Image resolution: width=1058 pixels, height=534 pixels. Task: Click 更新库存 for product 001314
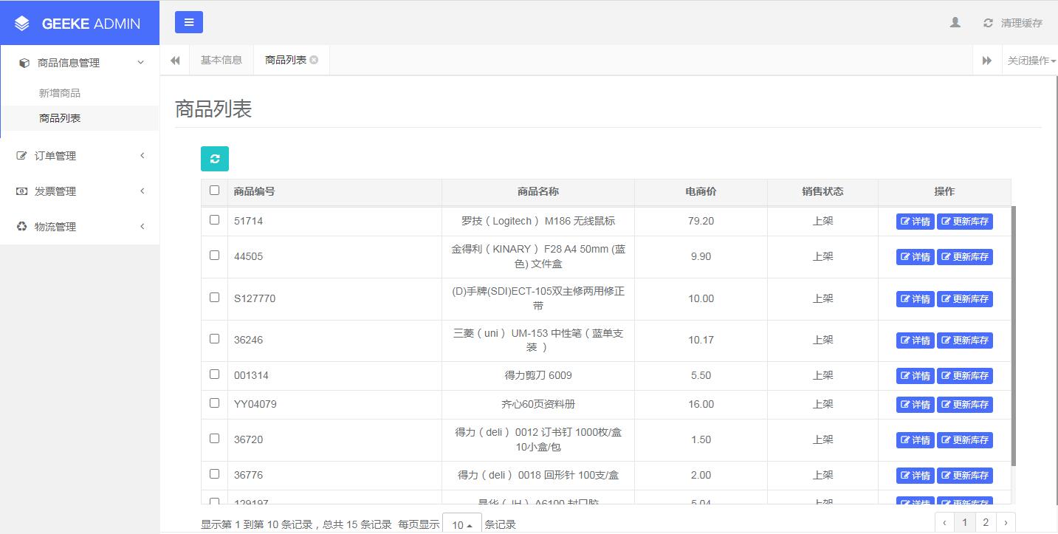pyautogui.click(x=964, y=376)
